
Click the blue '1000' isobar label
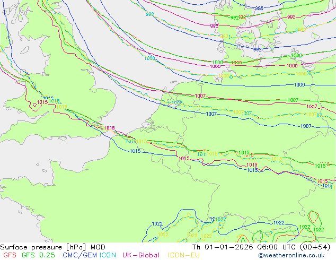[x=299, y=85]
